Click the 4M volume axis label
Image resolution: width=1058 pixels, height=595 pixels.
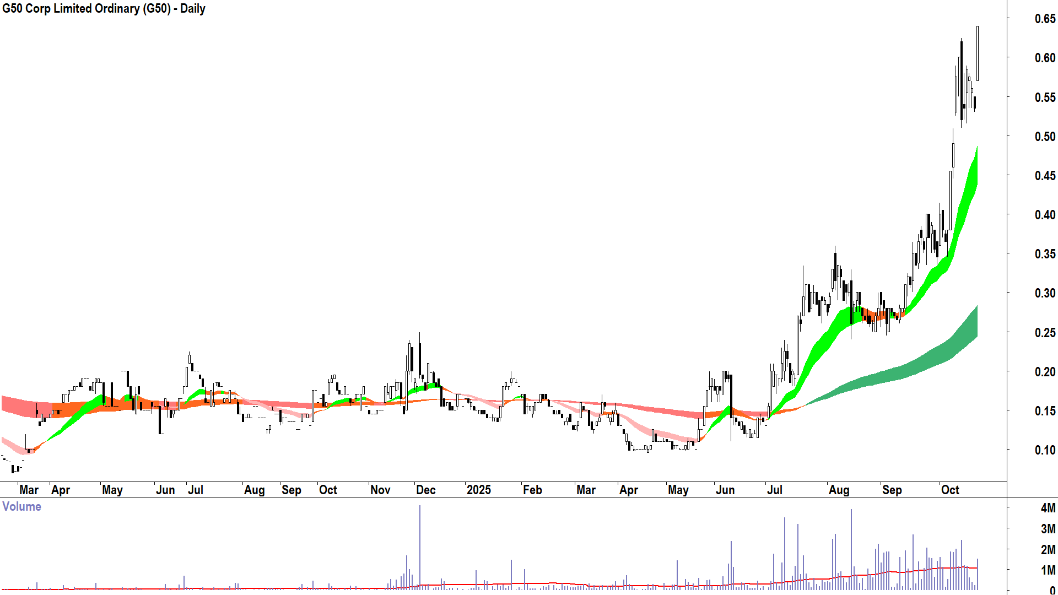coord(1048,508)
